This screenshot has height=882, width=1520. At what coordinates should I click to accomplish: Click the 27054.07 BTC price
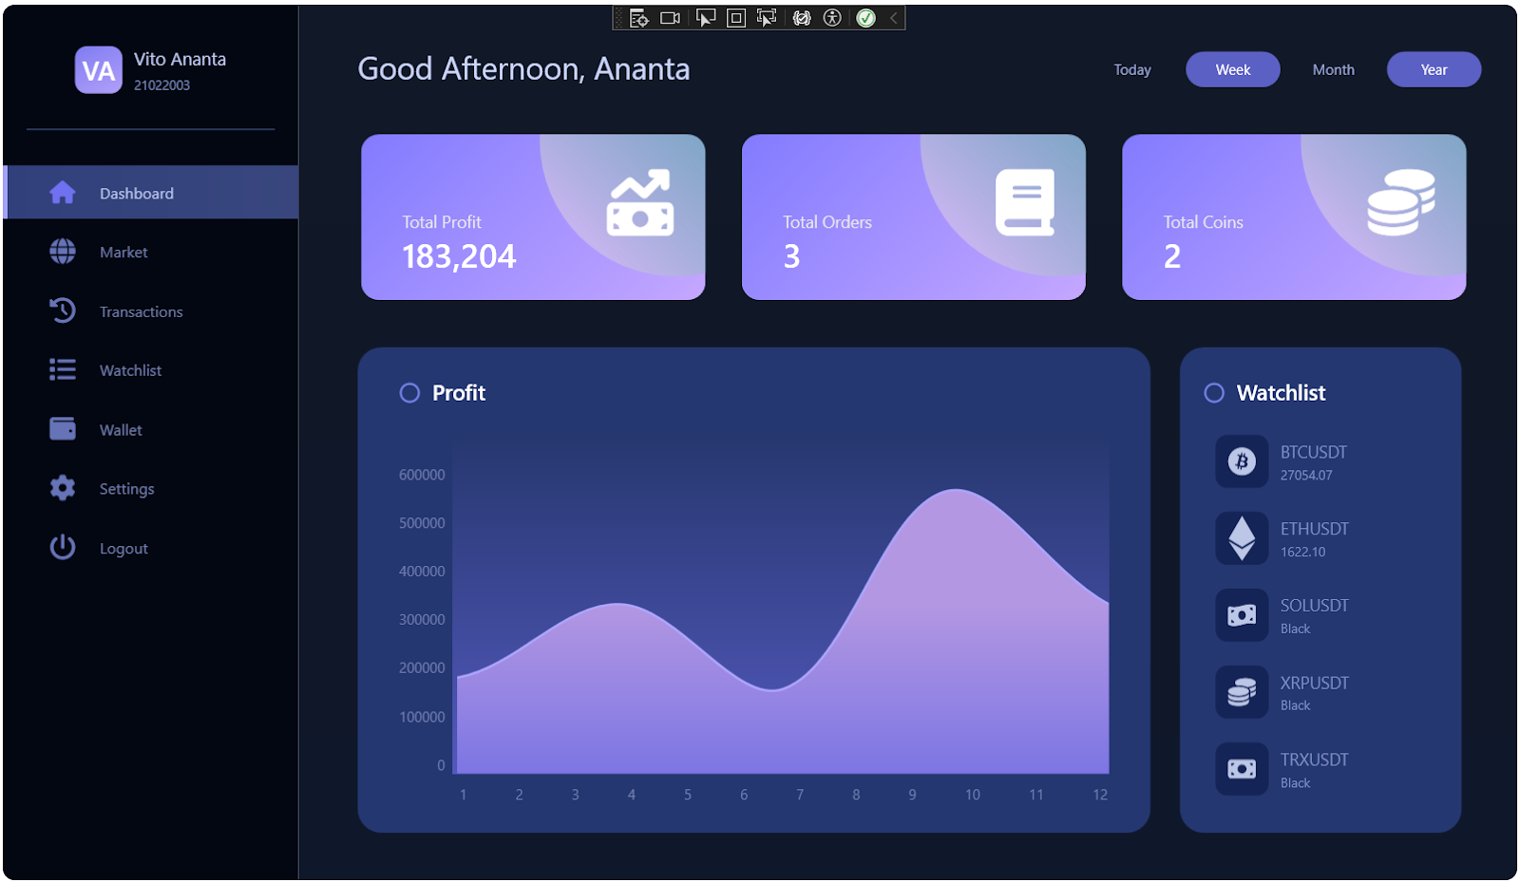tap(1306, 476)
